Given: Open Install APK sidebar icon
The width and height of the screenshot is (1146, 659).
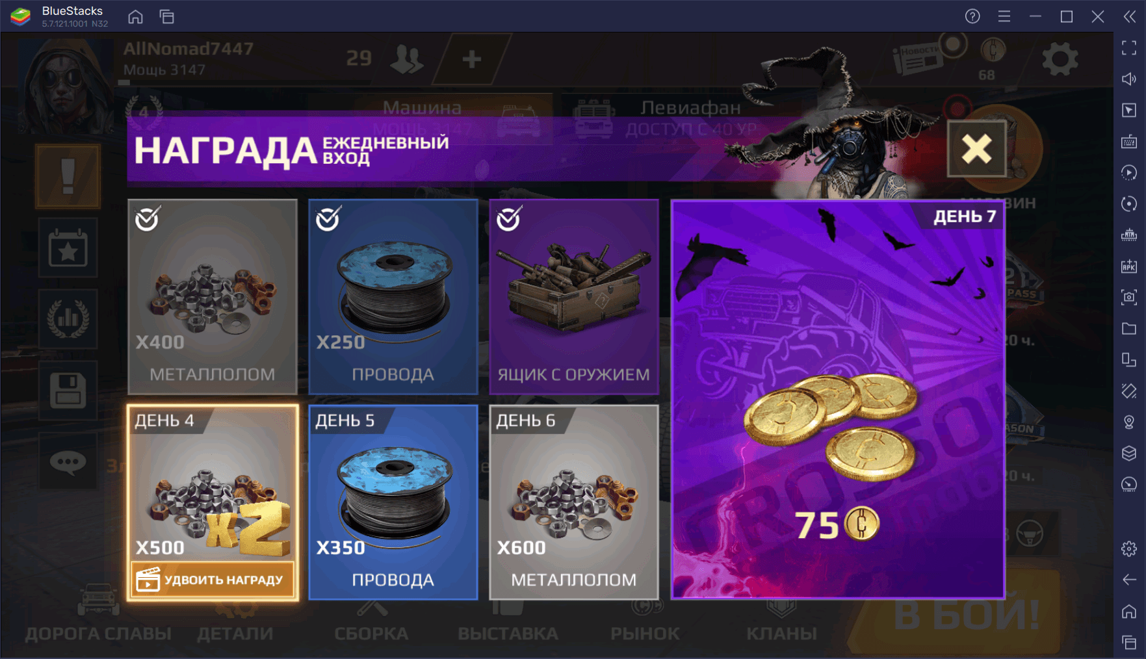Looking at the screenshot, I should (x=1129, y=266).
